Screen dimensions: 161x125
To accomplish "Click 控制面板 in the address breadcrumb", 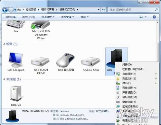I will 31,10.
